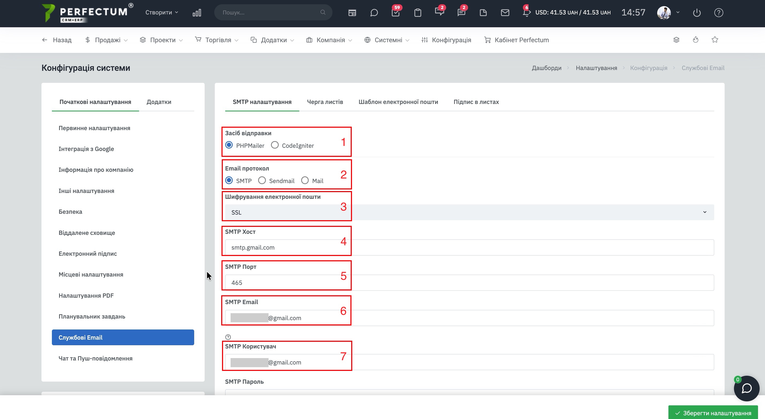Viewport: 765px width, 419px height.
Task: Open the statistics bar chart icon
Action: pyautogui.click(x=197, y=13)
